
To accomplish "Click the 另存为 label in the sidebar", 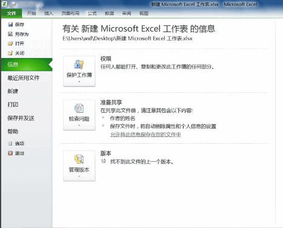I will pyautogui.click(x=22, y=34).
